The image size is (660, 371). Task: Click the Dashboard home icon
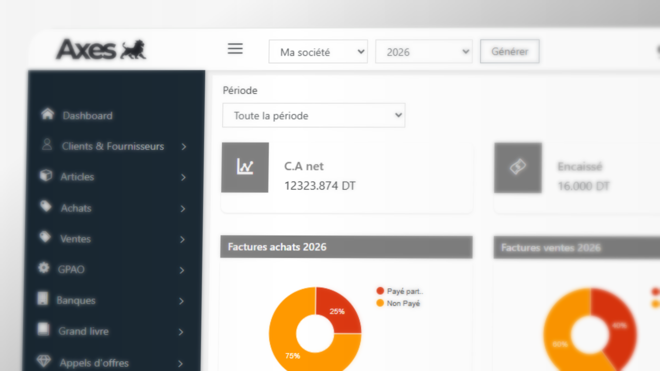(x=48, y=114)
